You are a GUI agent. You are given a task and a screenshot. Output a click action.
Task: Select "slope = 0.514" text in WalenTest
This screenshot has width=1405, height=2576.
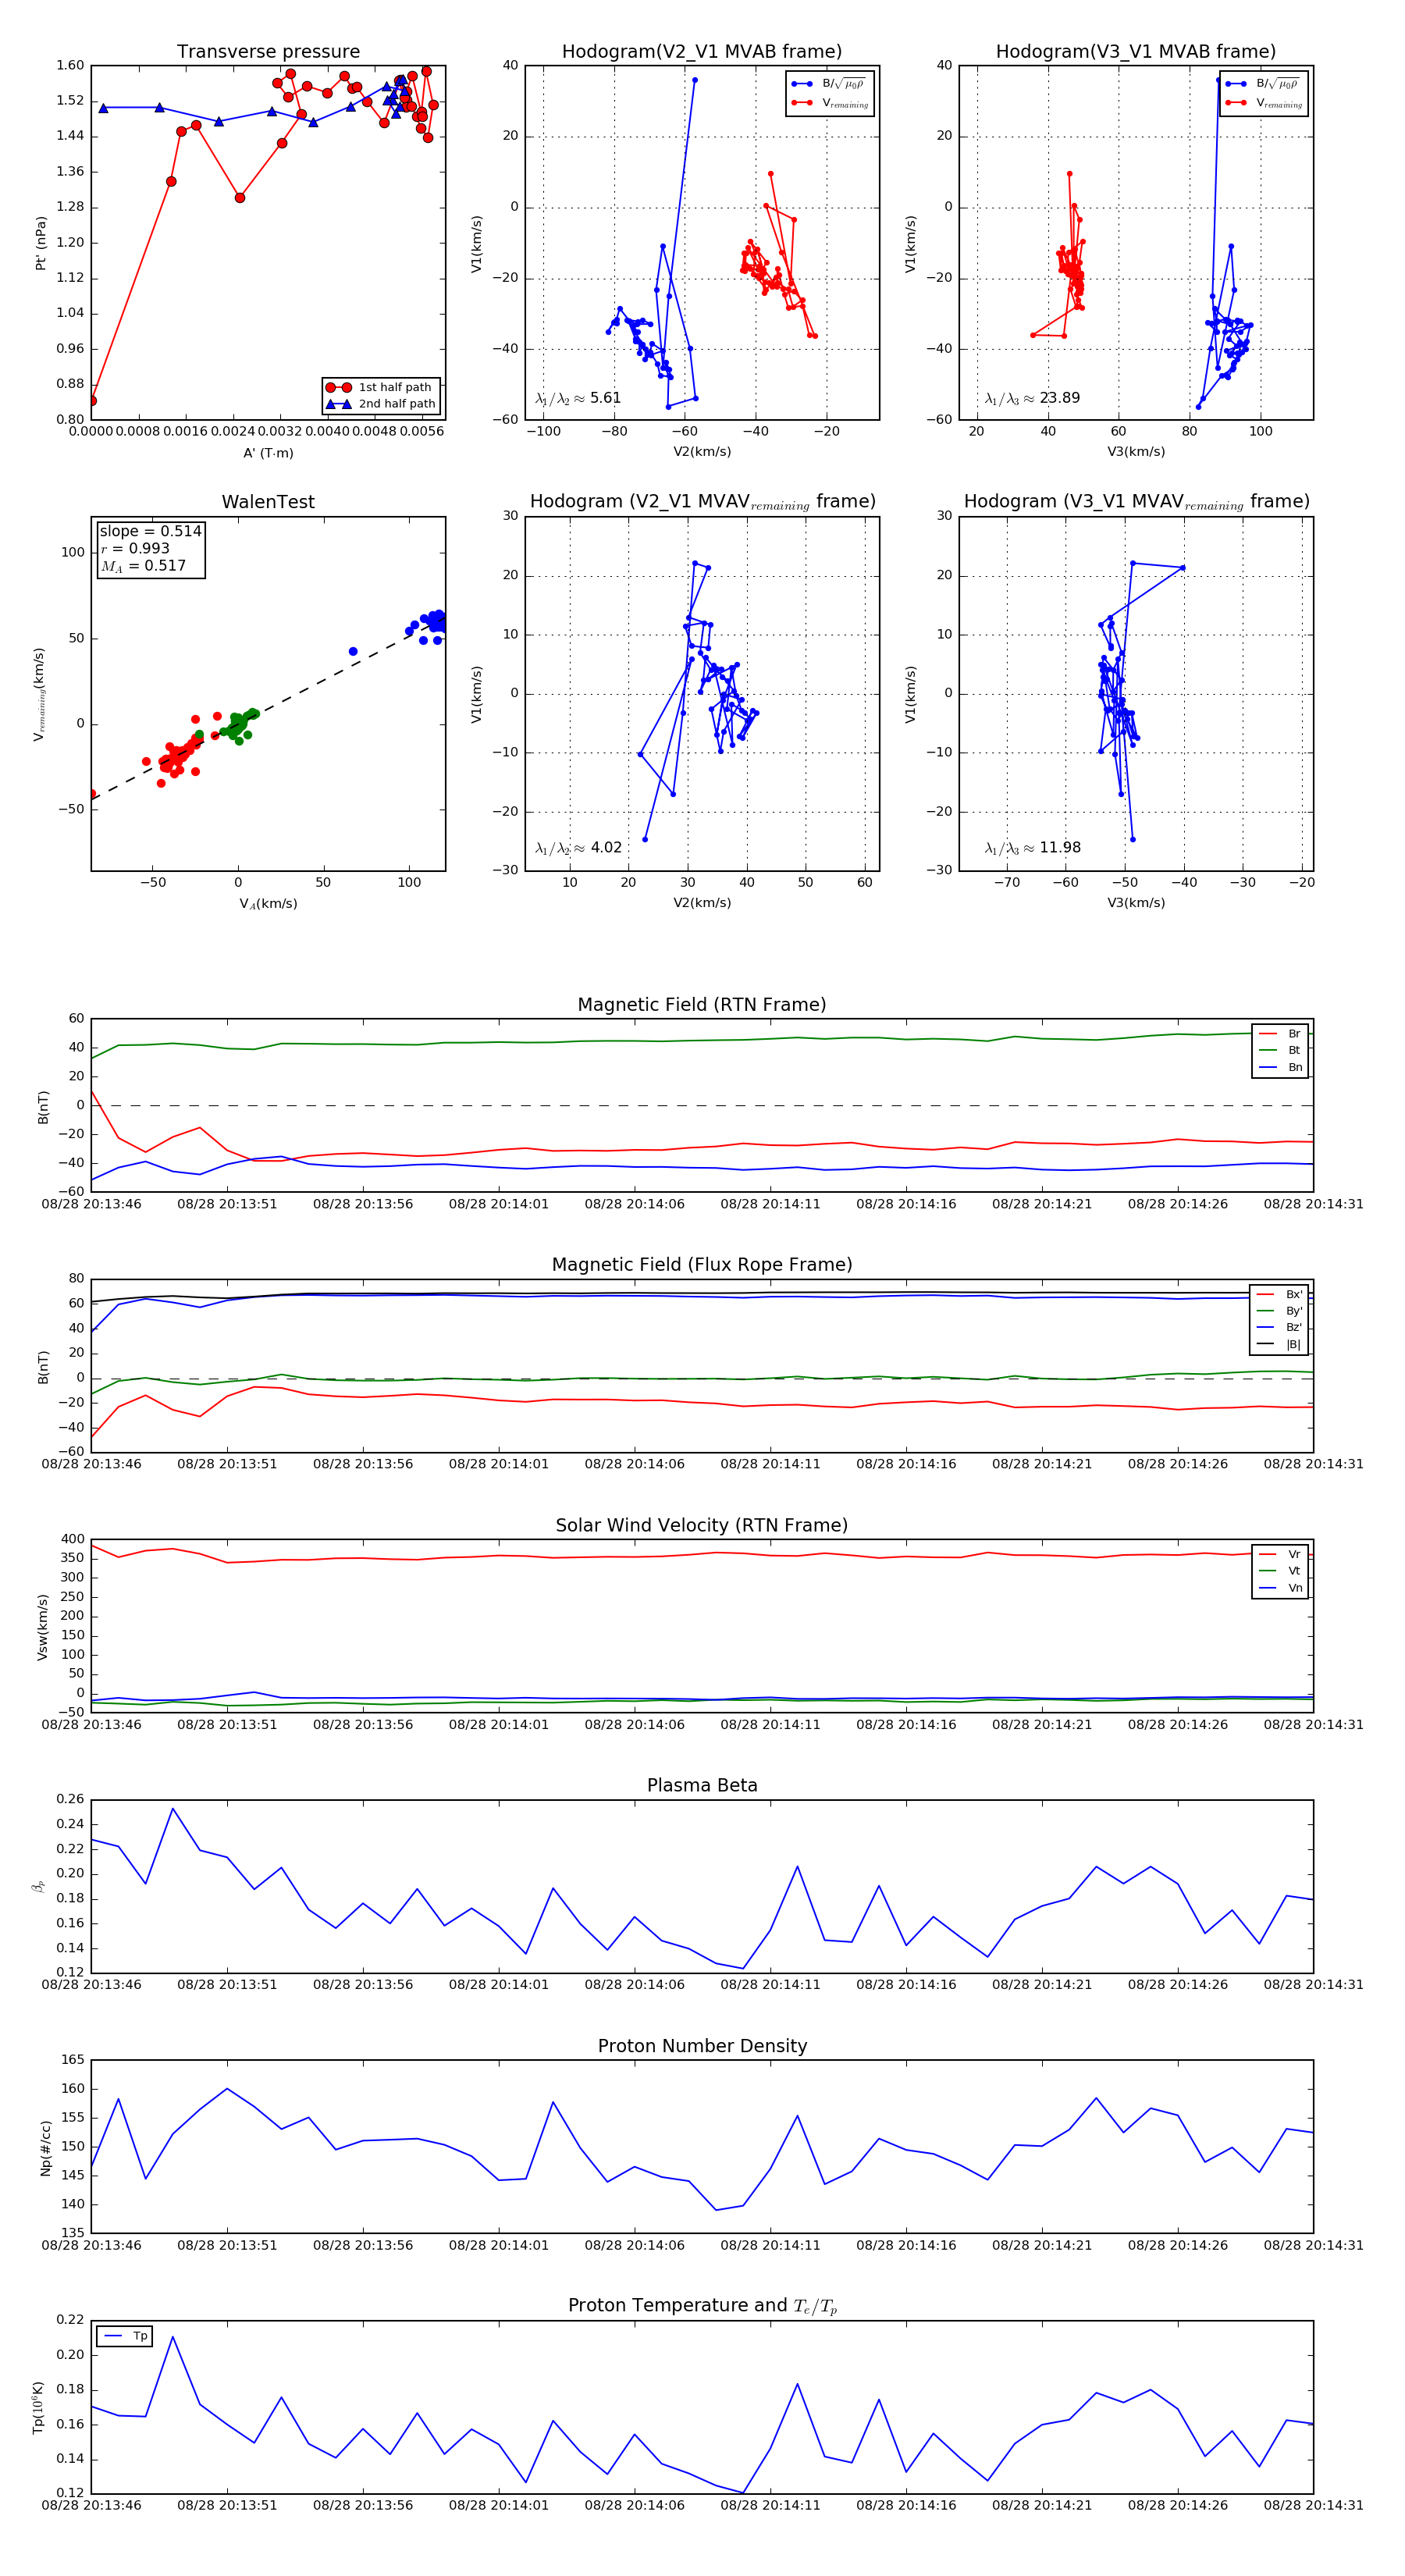150,531
